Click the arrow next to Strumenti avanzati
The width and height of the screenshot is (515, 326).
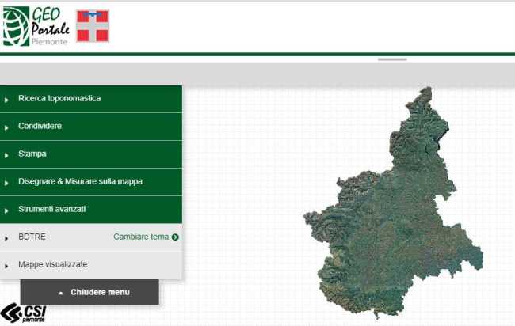[x=7, y=210]
